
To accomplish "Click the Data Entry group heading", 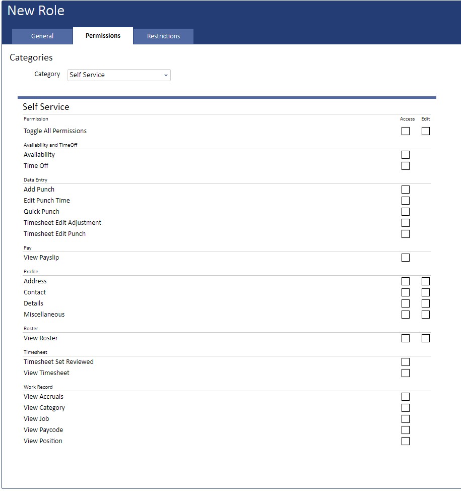I will click(35, 180).
